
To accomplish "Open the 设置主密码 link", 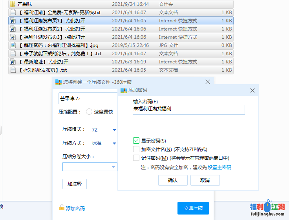I will 219,168.
